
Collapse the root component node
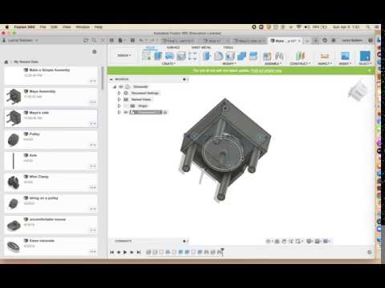pos(115,86)
